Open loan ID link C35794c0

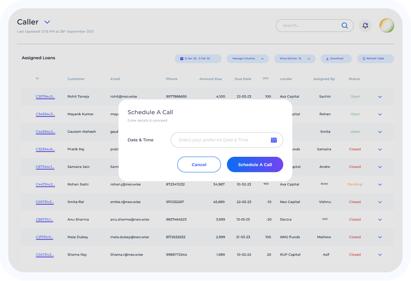45,97
